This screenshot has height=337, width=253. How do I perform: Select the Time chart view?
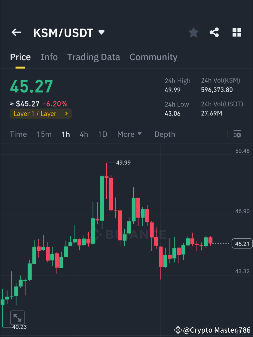click(x=18, y=134)
